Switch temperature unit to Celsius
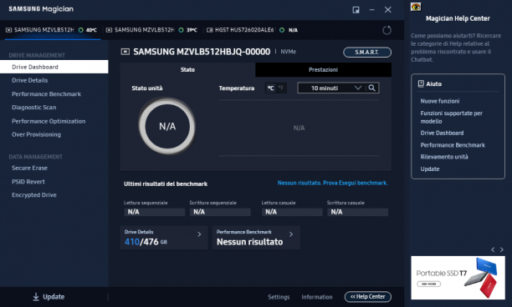 pyautogui.click(x=270, y=88)
